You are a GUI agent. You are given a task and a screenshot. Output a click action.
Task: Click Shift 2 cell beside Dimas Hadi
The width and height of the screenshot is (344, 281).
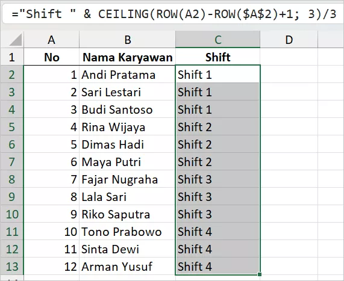point(217,144)
